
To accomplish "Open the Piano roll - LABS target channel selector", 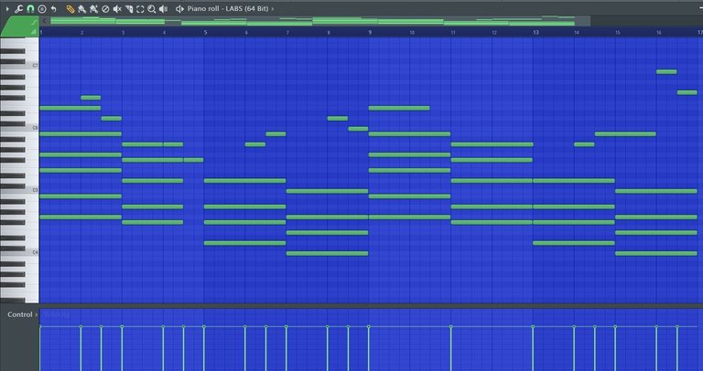I will tap(228, 9).
